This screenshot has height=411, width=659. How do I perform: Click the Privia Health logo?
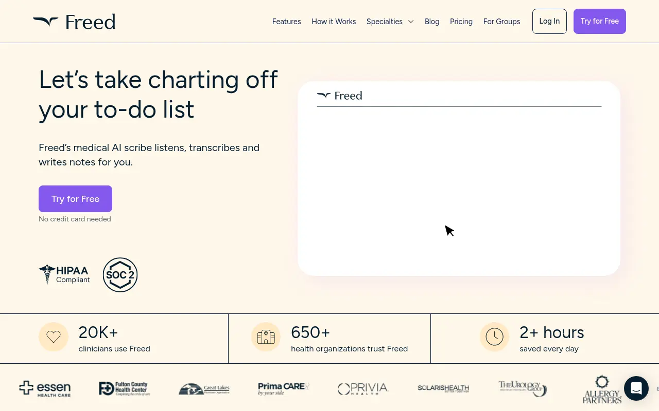(363, 389)
